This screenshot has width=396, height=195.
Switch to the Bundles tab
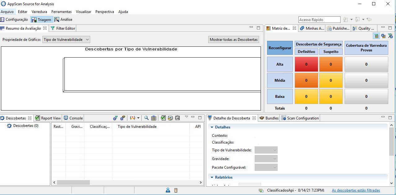click(269, 118)
